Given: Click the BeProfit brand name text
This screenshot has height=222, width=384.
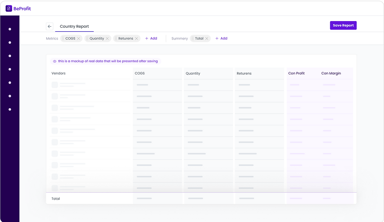Looking at the screenshot, I should [x=22, y=9].
